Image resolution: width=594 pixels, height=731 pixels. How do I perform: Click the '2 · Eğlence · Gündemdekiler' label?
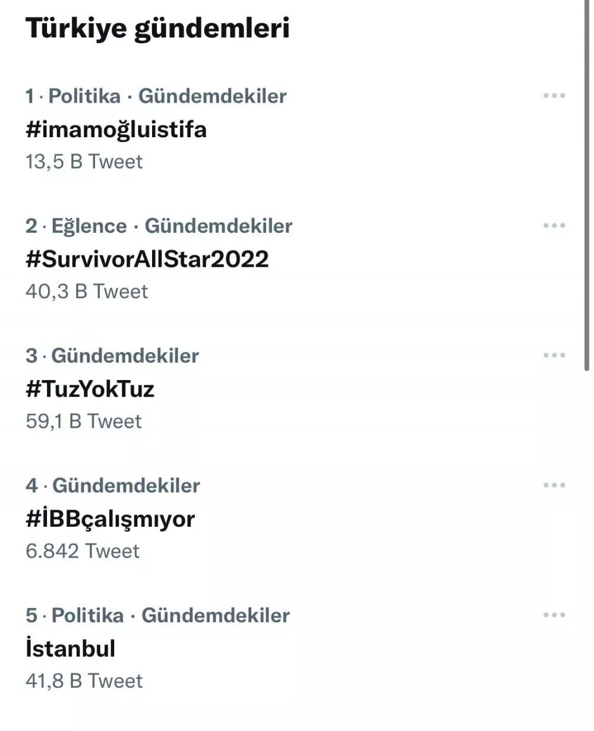159,226
